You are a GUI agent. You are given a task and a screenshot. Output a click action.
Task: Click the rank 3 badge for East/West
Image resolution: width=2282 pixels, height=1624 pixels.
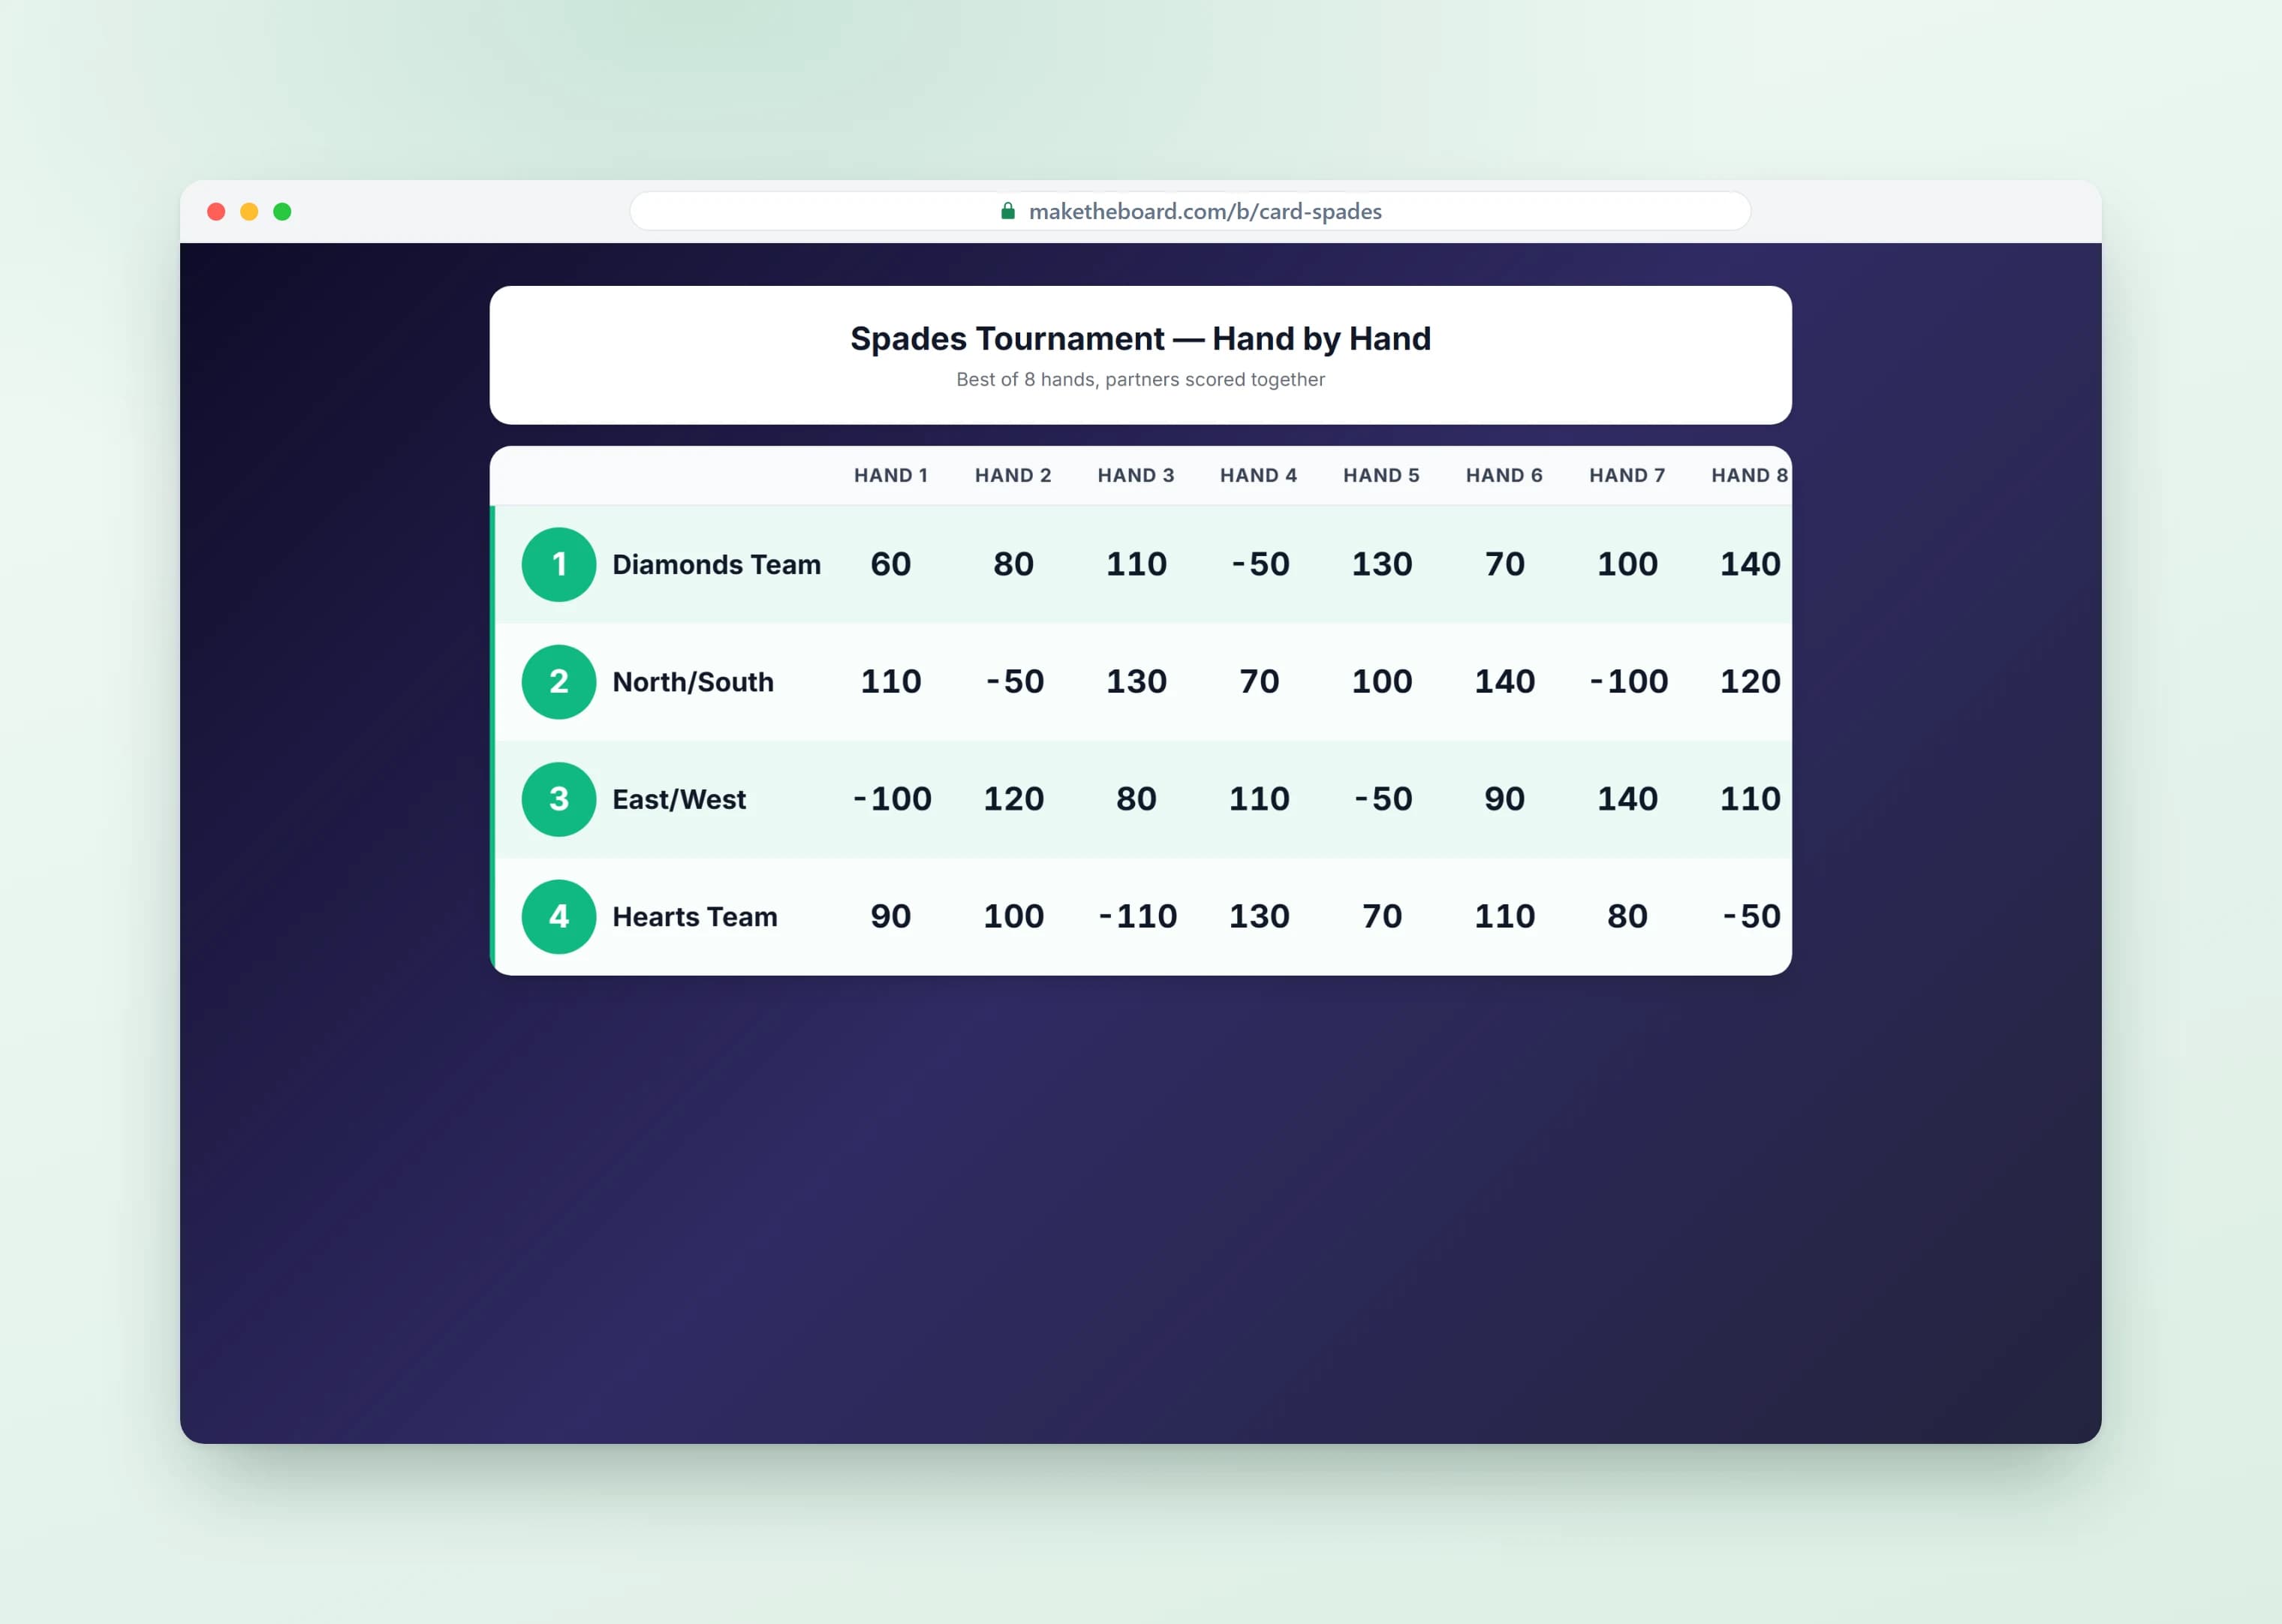pos(559,799)
